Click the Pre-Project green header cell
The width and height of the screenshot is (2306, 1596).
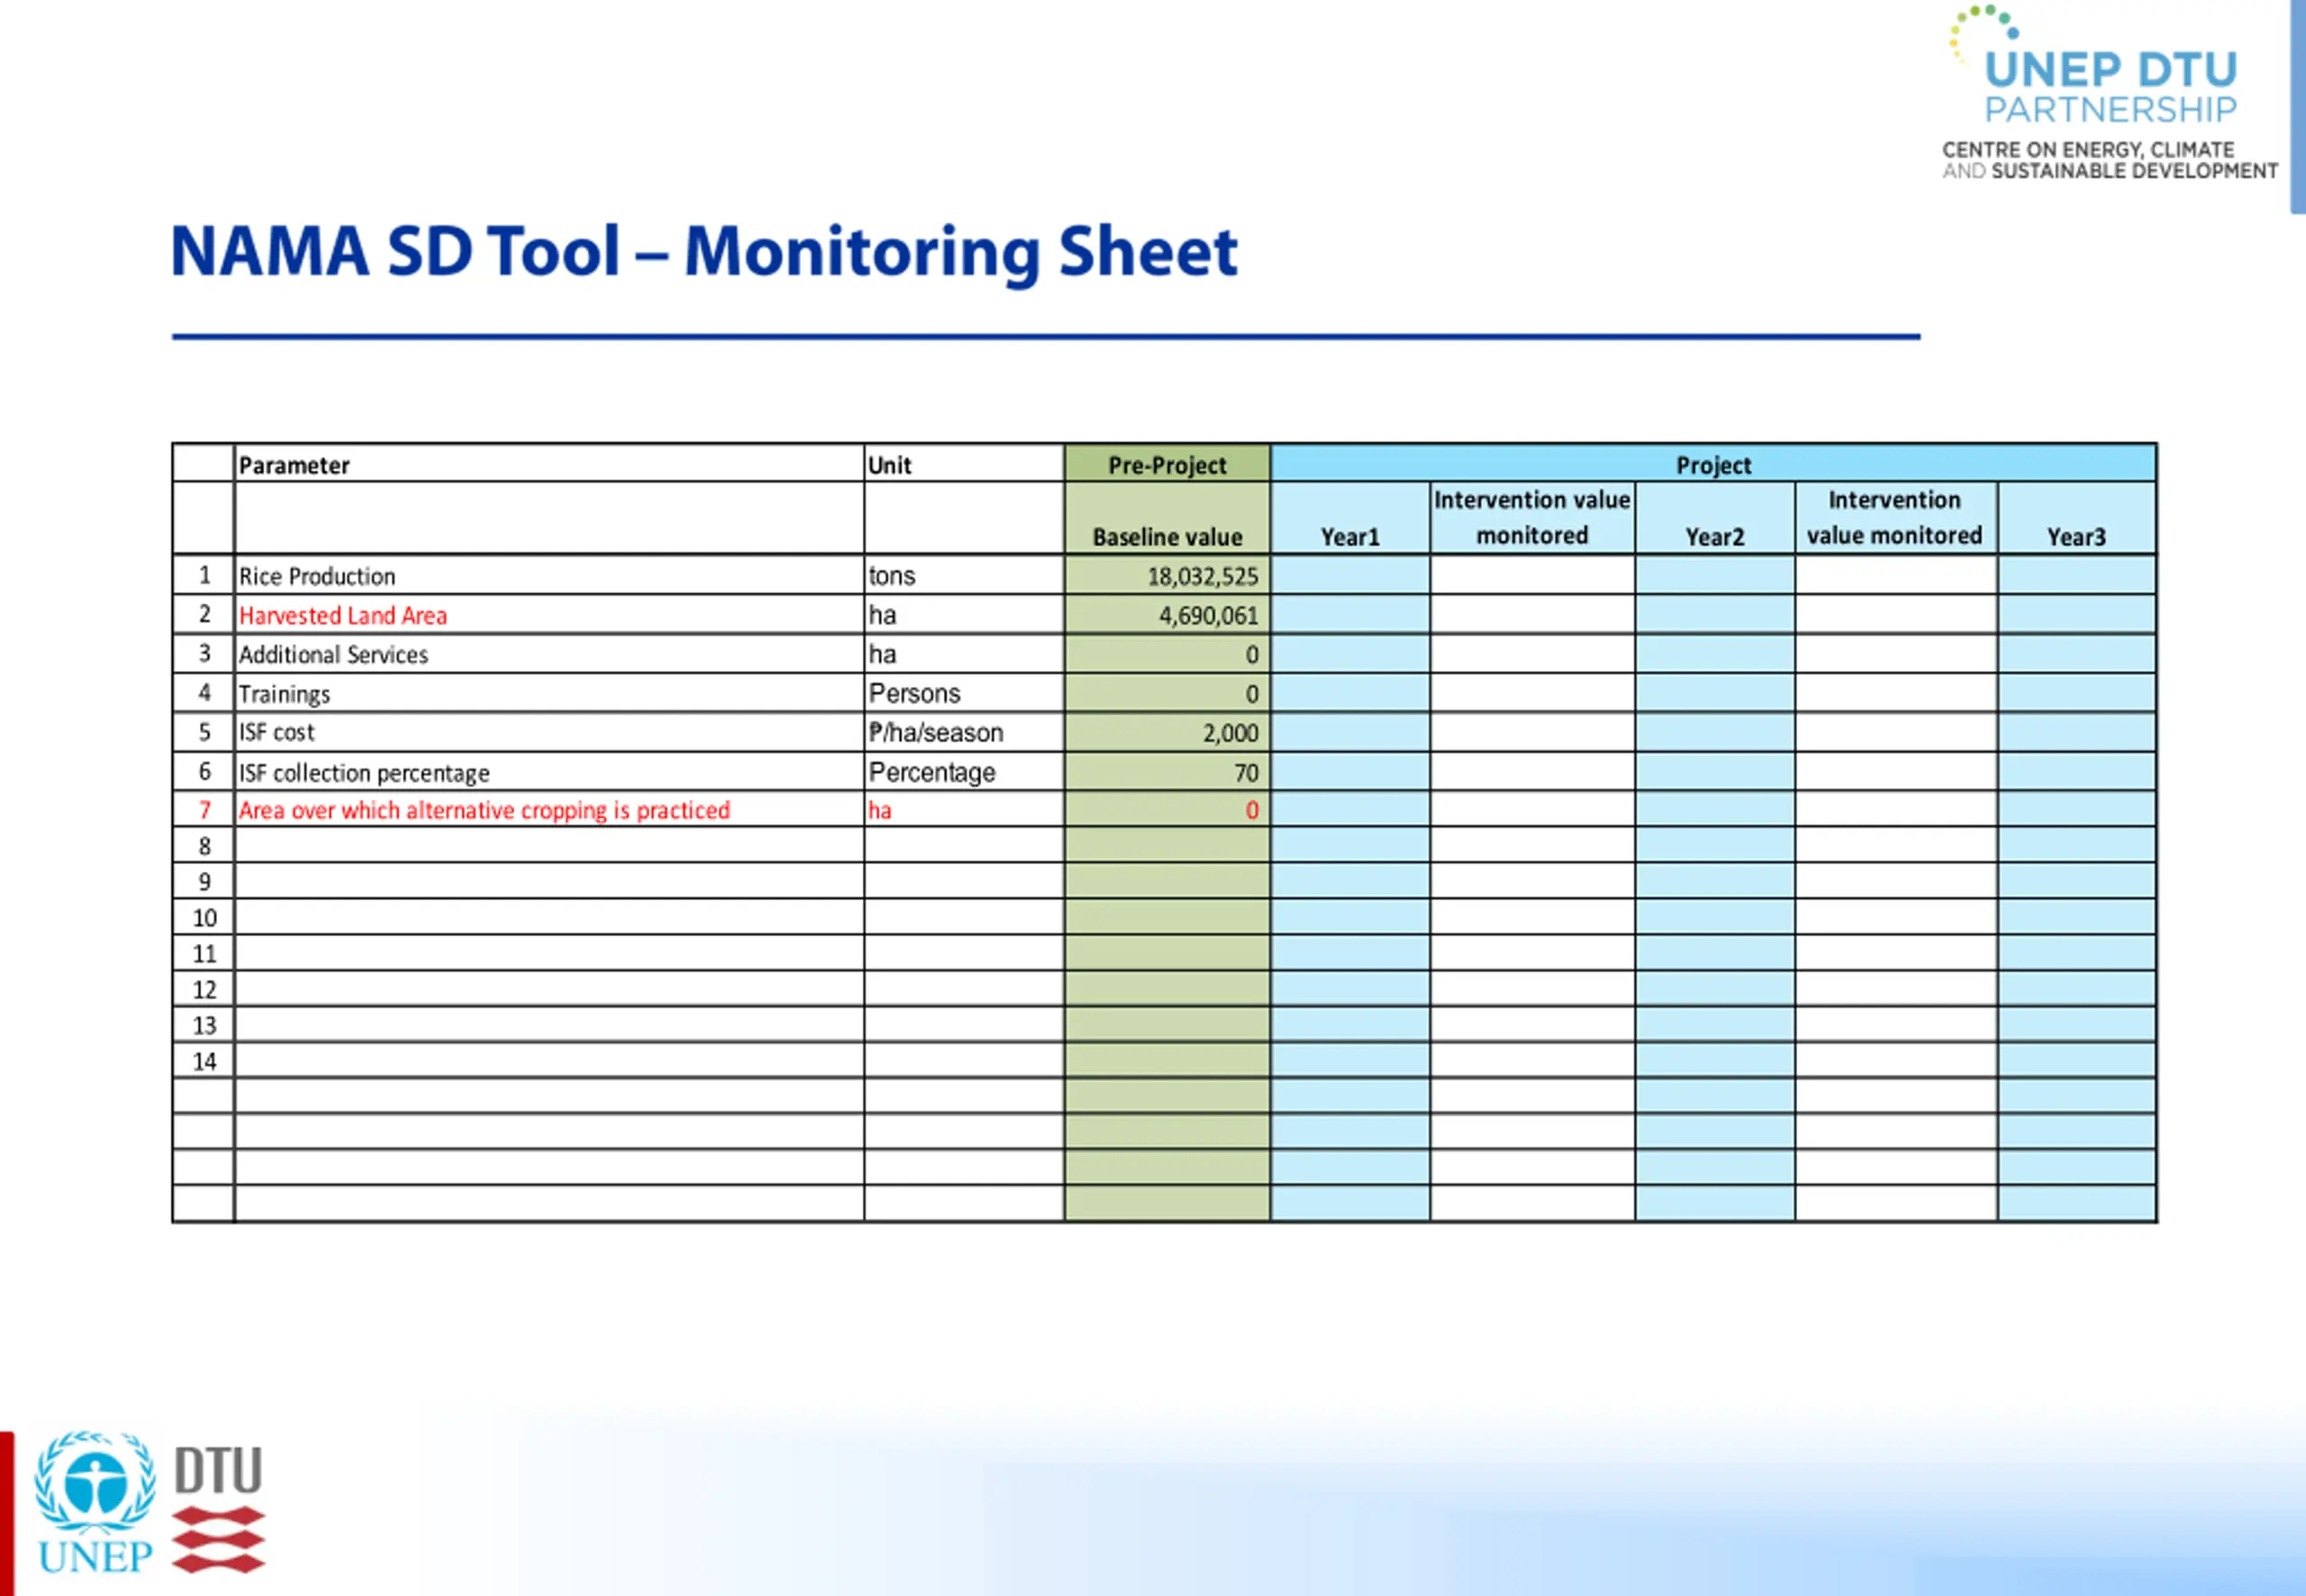[1167, 464]
